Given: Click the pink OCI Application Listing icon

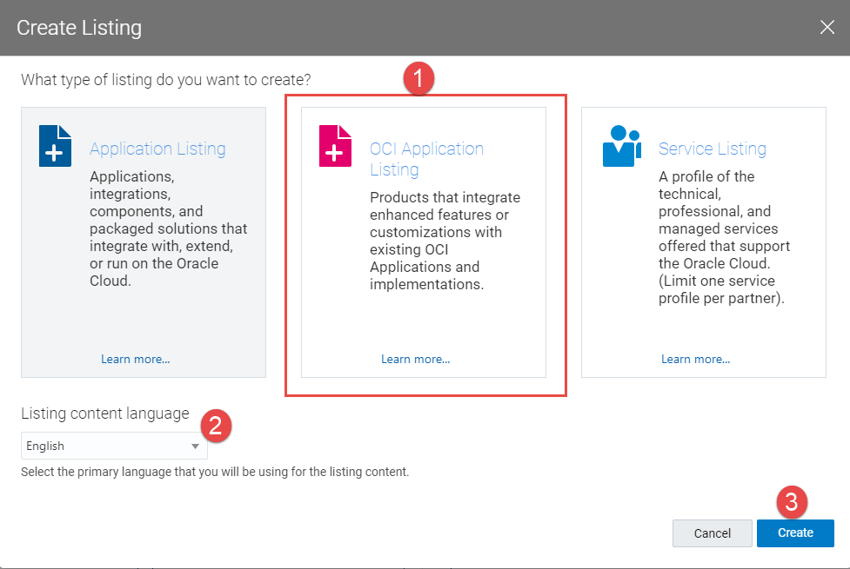Looking at the screenshot, I should tap(335, 146).
